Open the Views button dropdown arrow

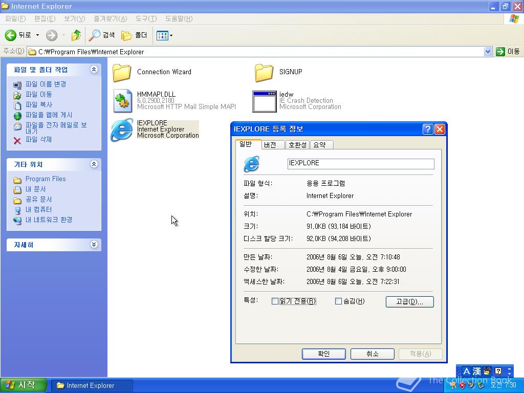pos(171,35)
